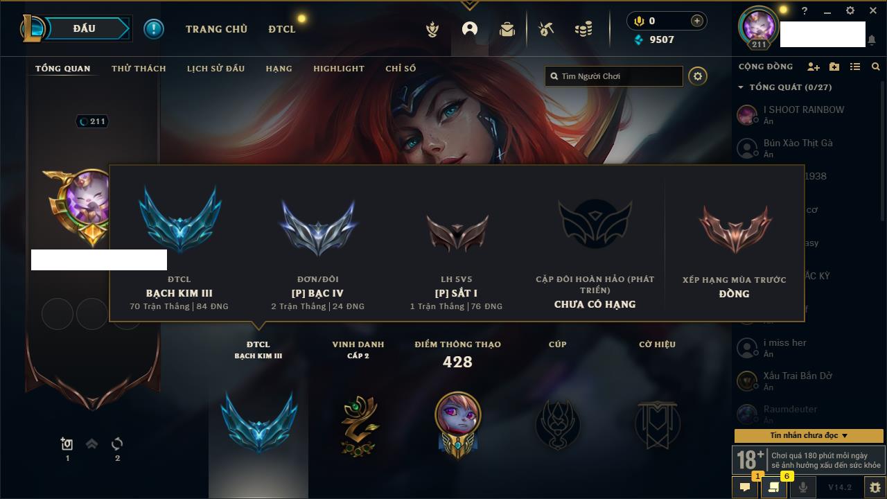Open profile search settings gear

click(x=698, y=76)
